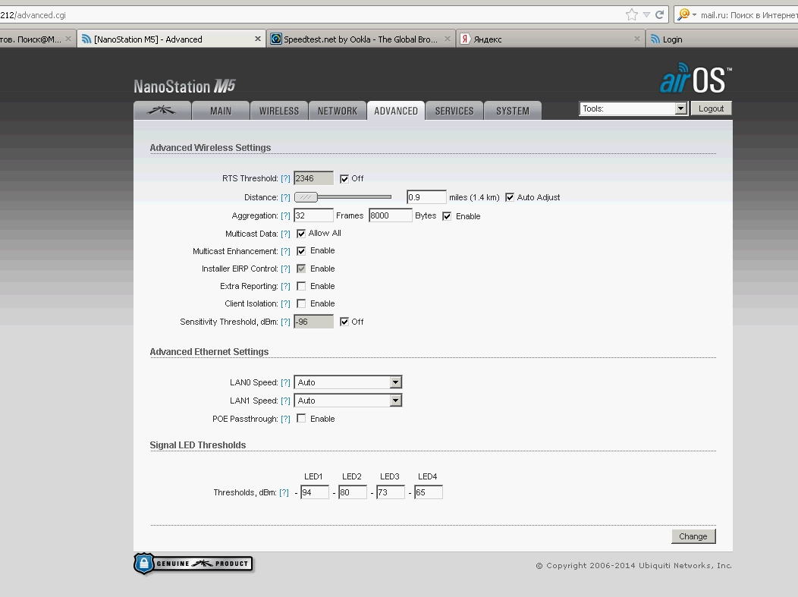This screenshot has width=798, height=597.
Task: Open help for Sensitivity Threshold
Action: pos(285,322)
